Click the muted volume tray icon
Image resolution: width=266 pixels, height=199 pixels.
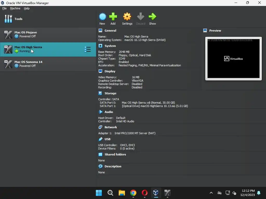coord(234,193)
